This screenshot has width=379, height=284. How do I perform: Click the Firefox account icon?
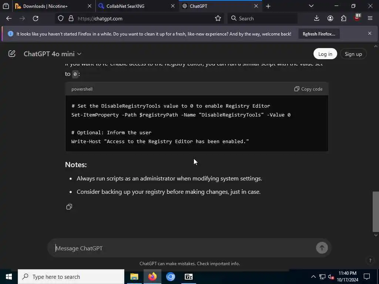point(330,18)
